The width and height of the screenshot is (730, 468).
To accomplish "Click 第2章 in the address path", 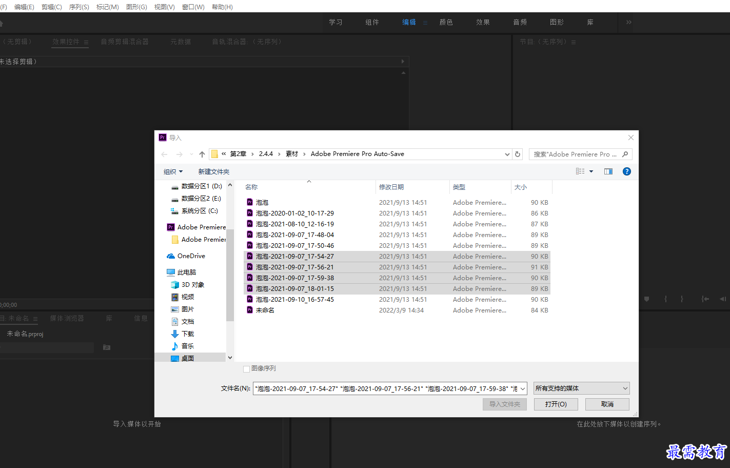I will pos(238,154).
